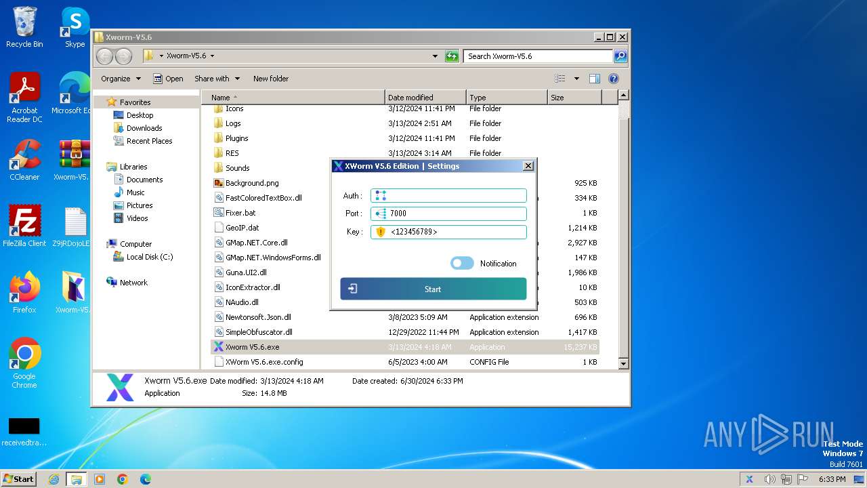Open Explorer help question mark
Image resolution: width=867 pixels, height=488 pixels.
tap(613, 79)
